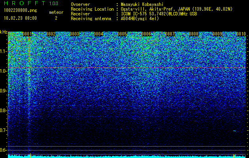Click the red horizontal carrier line
The height and width of the screenshot is (158, 249).
[127, 68]
